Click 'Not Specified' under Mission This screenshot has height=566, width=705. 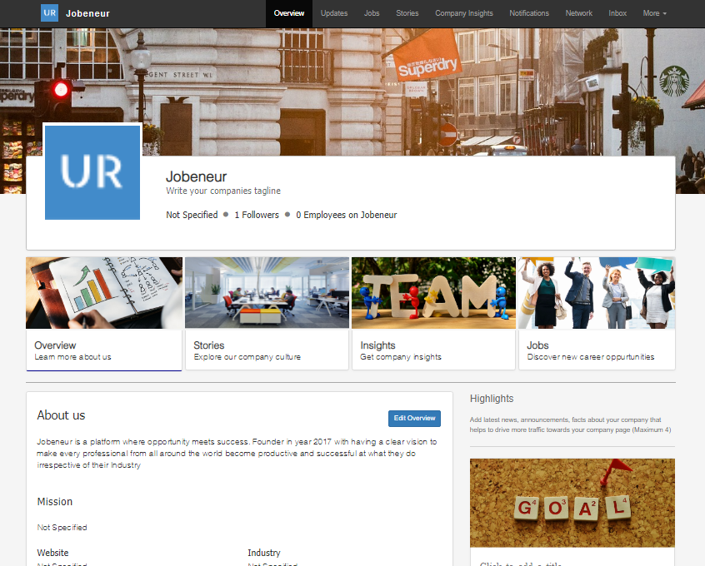tap(62, 528)
